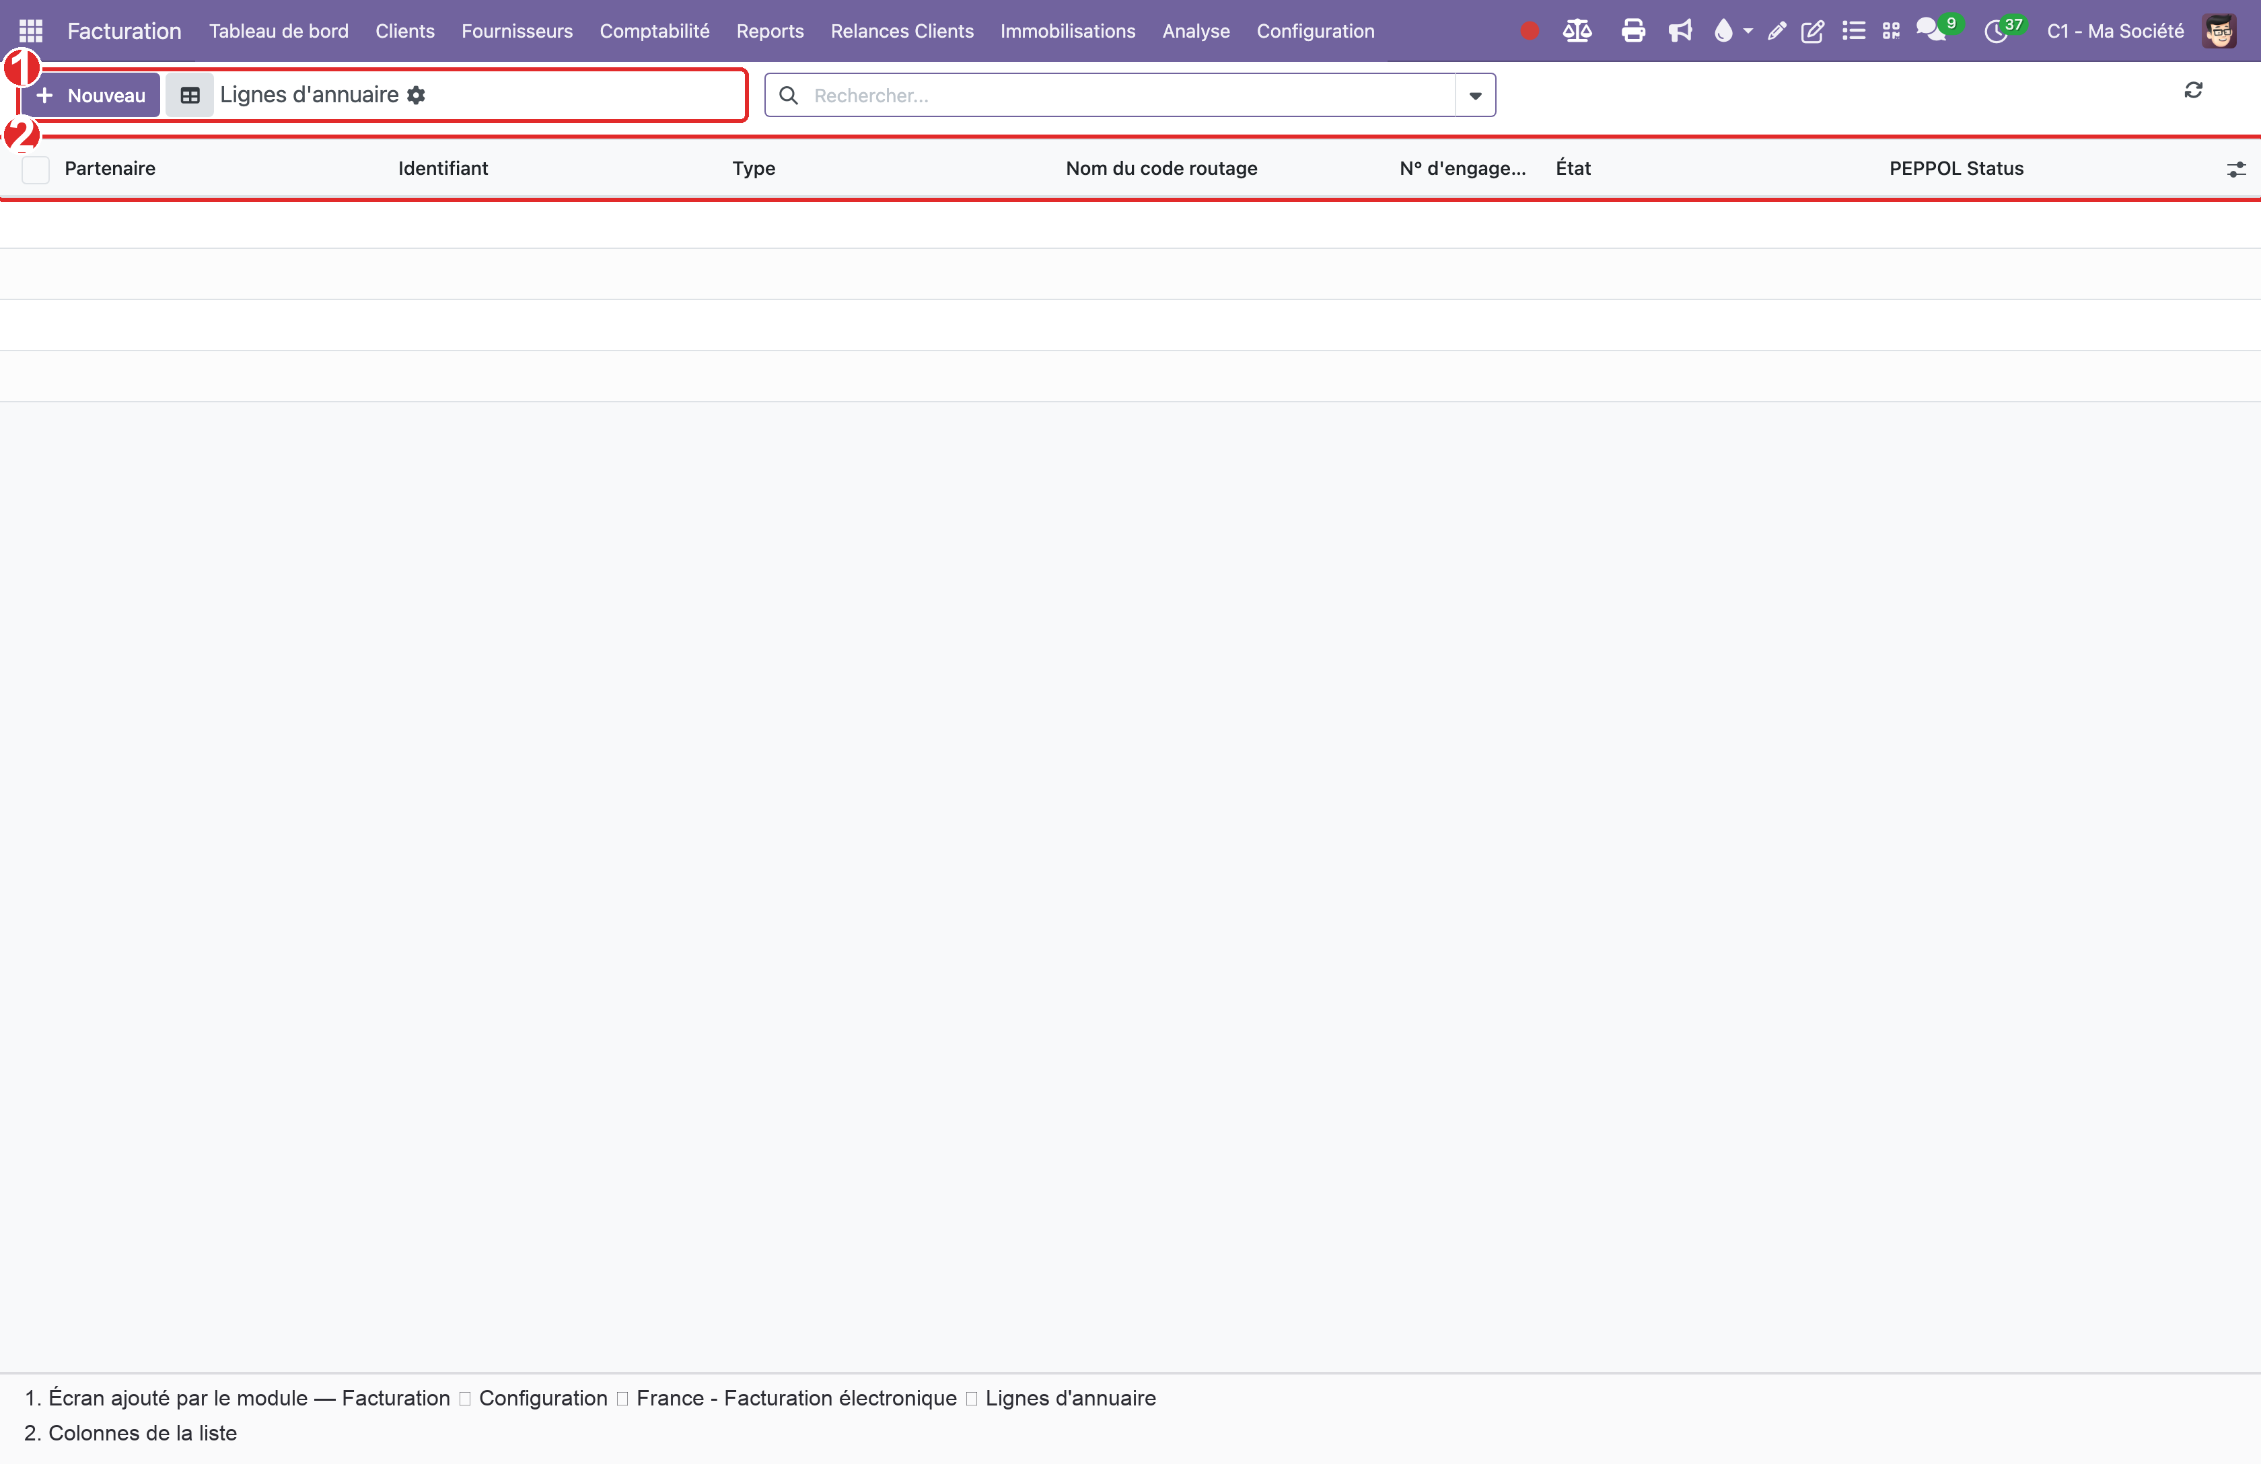Open the user avatar menu
This screenshot has height=1464, width=2261.
tap(2219, 32)
